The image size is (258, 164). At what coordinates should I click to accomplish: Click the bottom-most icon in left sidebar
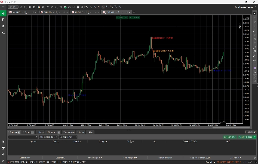[x=3, y=161]
